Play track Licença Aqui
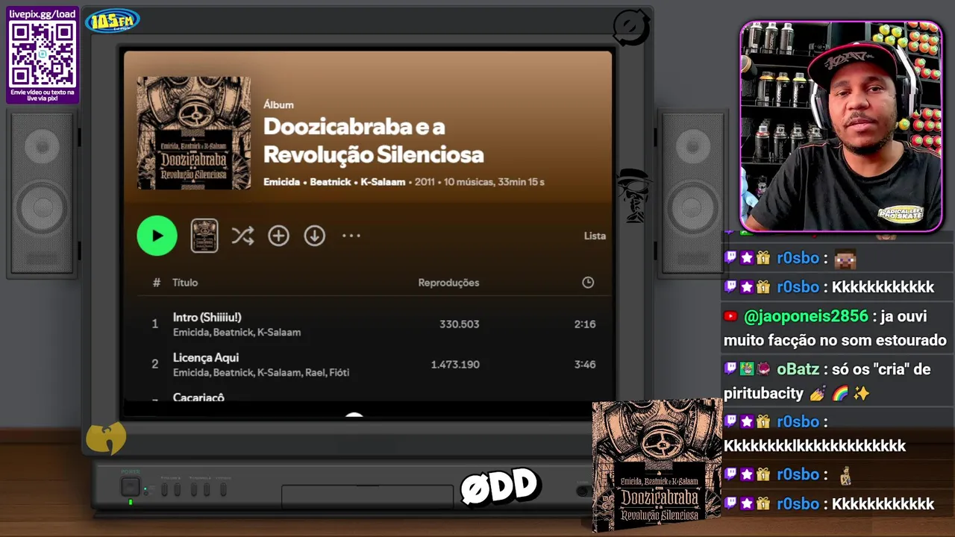Screen dimensions: 955x537 tap(205, 357)
